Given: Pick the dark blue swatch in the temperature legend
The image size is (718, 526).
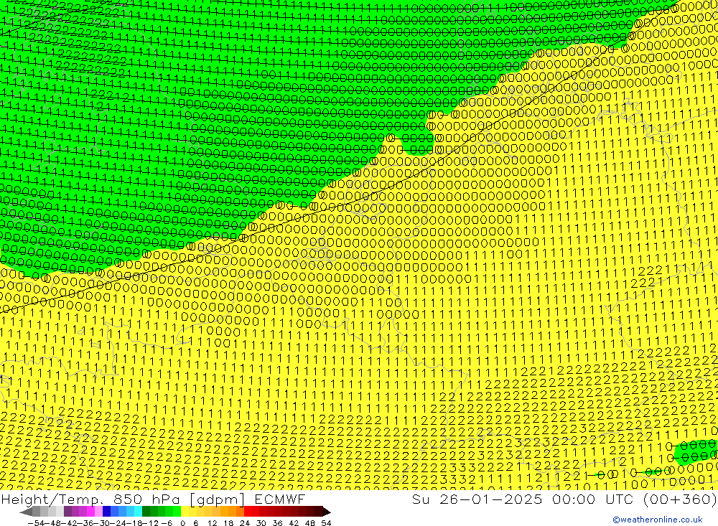Looking at the screenshot, I should point(106,512).
